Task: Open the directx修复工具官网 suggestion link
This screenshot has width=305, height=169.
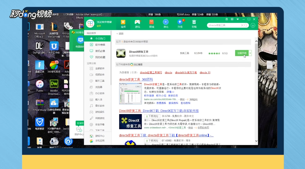Action: pos(151,72)
